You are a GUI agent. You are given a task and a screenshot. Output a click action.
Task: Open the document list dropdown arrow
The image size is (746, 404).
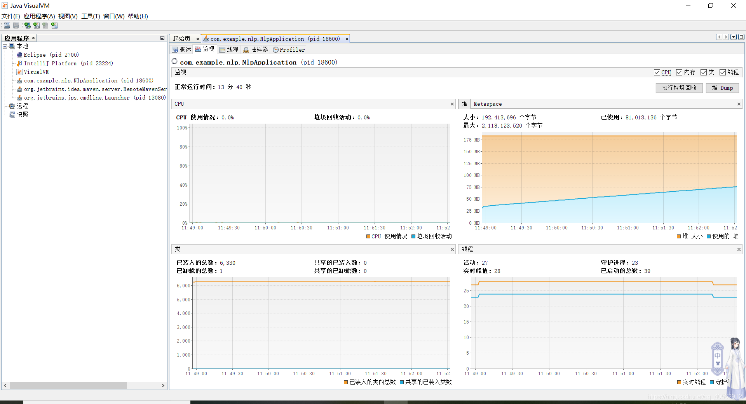pos(734,37)
